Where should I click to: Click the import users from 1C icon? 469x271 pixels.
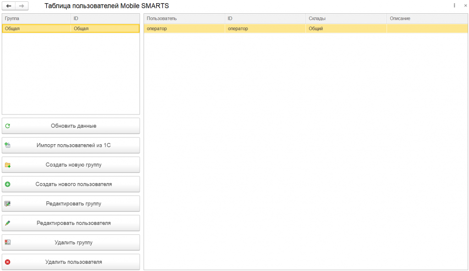pyautogui.click(x=8, y=146)
